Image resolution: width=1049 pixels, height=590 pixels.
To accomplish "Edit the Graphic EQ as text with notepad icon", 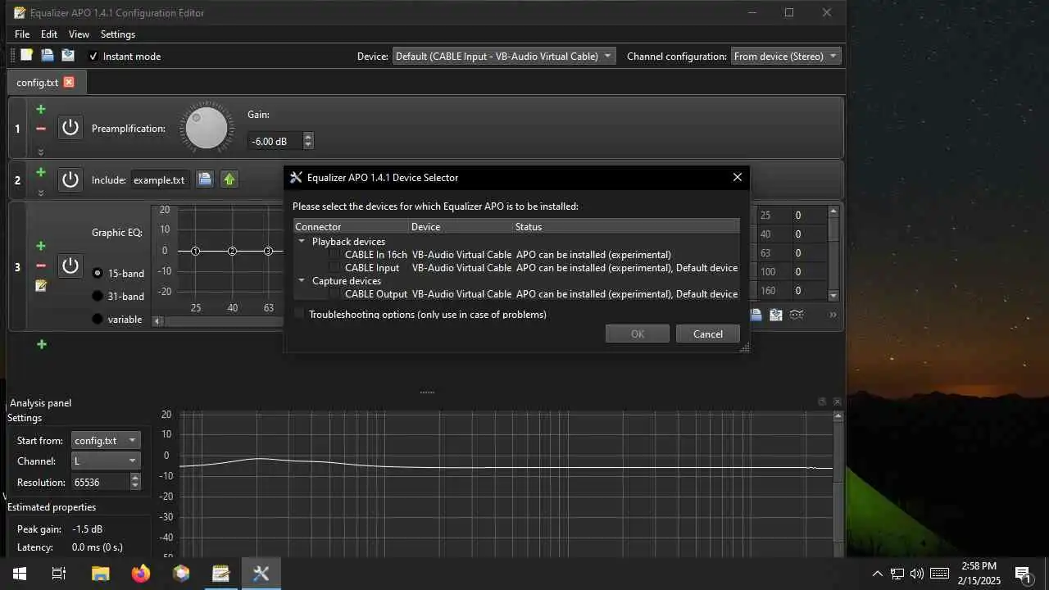I will click(41, 285).
